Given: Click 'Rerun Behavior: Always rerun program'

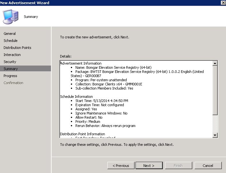Looking at the screenshot, I should 105,126.
